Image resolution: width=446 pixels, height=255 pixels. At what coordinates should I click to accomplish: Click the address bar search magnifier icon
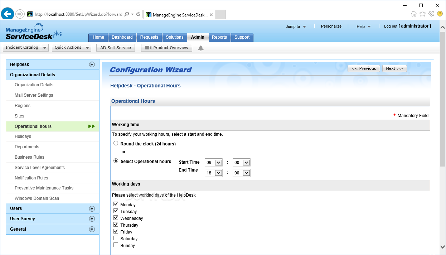[x=126, y=14]
